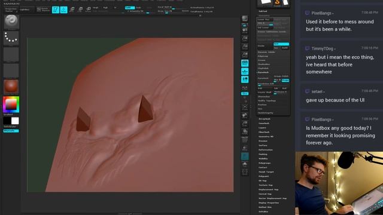383x215 pixels.
Task: Click the BPR render icon
Action: pyautogui.click(x=245, y=19)
